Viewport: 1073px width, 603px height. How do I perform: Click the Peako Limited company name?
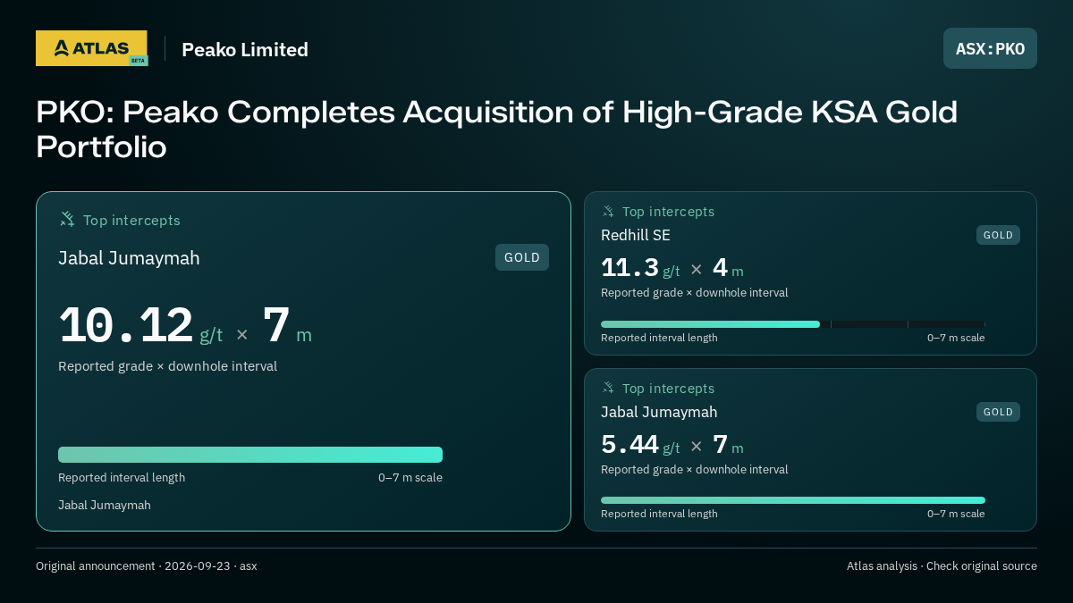(245, 50)
